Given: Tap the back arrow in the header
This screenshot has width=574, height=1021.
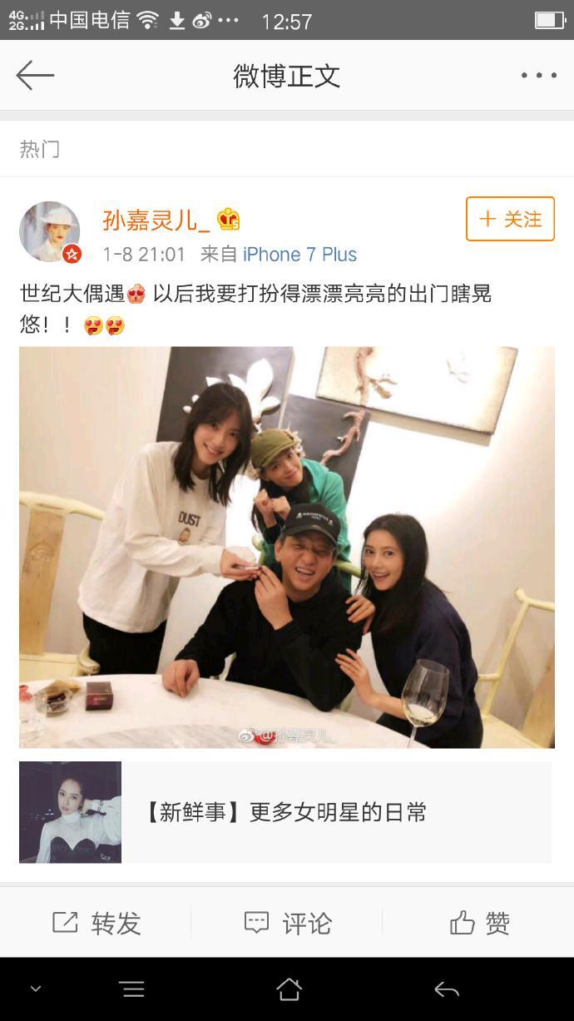Looking at the screenshot, I should coord(35,76).
